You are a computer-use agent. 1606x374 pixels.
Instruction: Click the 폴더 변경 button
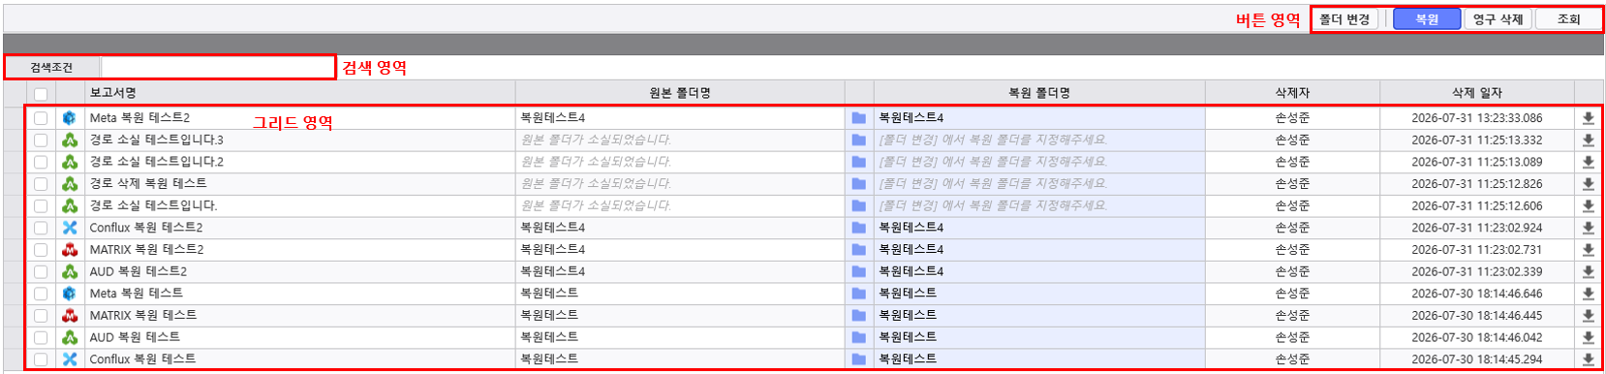click(x=1344, y=19)
